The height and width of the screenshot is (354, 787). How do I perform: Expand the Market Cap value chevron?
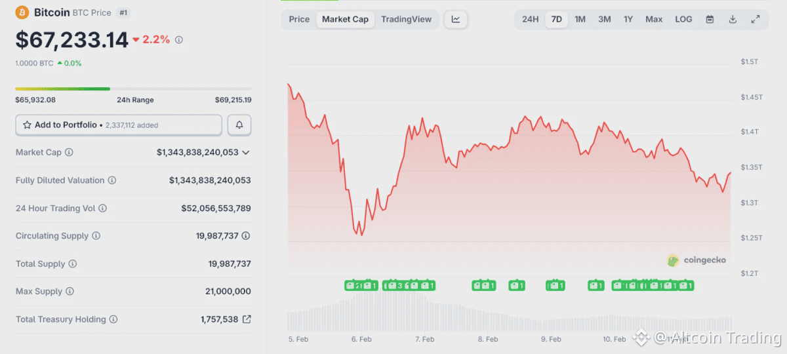pyautogui.click(x=246, y=152)
